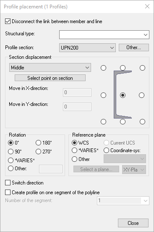Click the rotation Other angle field
The image size is (154, 232).
[51, 169]
